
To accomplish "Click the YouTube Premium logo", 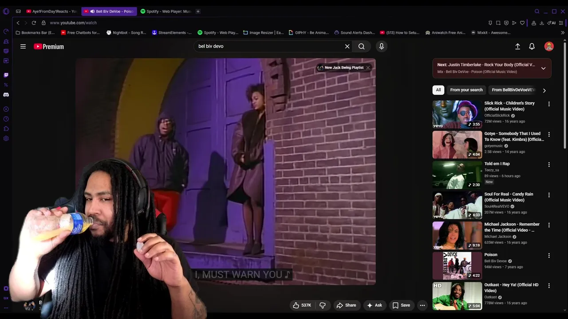I will coord(49,47).
